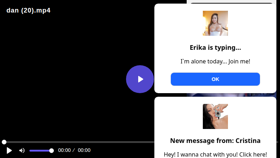Click the 'Hey! I wanna chat with you!' text
280x158 pixels.
point(201,154)
